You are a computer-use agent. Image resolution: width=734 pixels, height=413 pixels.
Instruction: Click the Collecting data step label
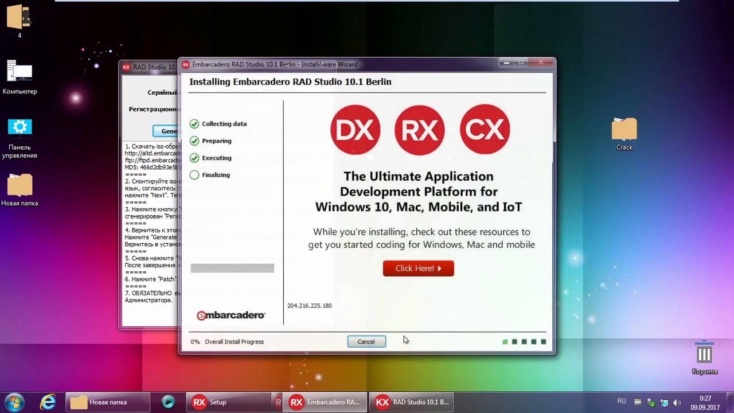pyautogui.click(x=224, y=124)
